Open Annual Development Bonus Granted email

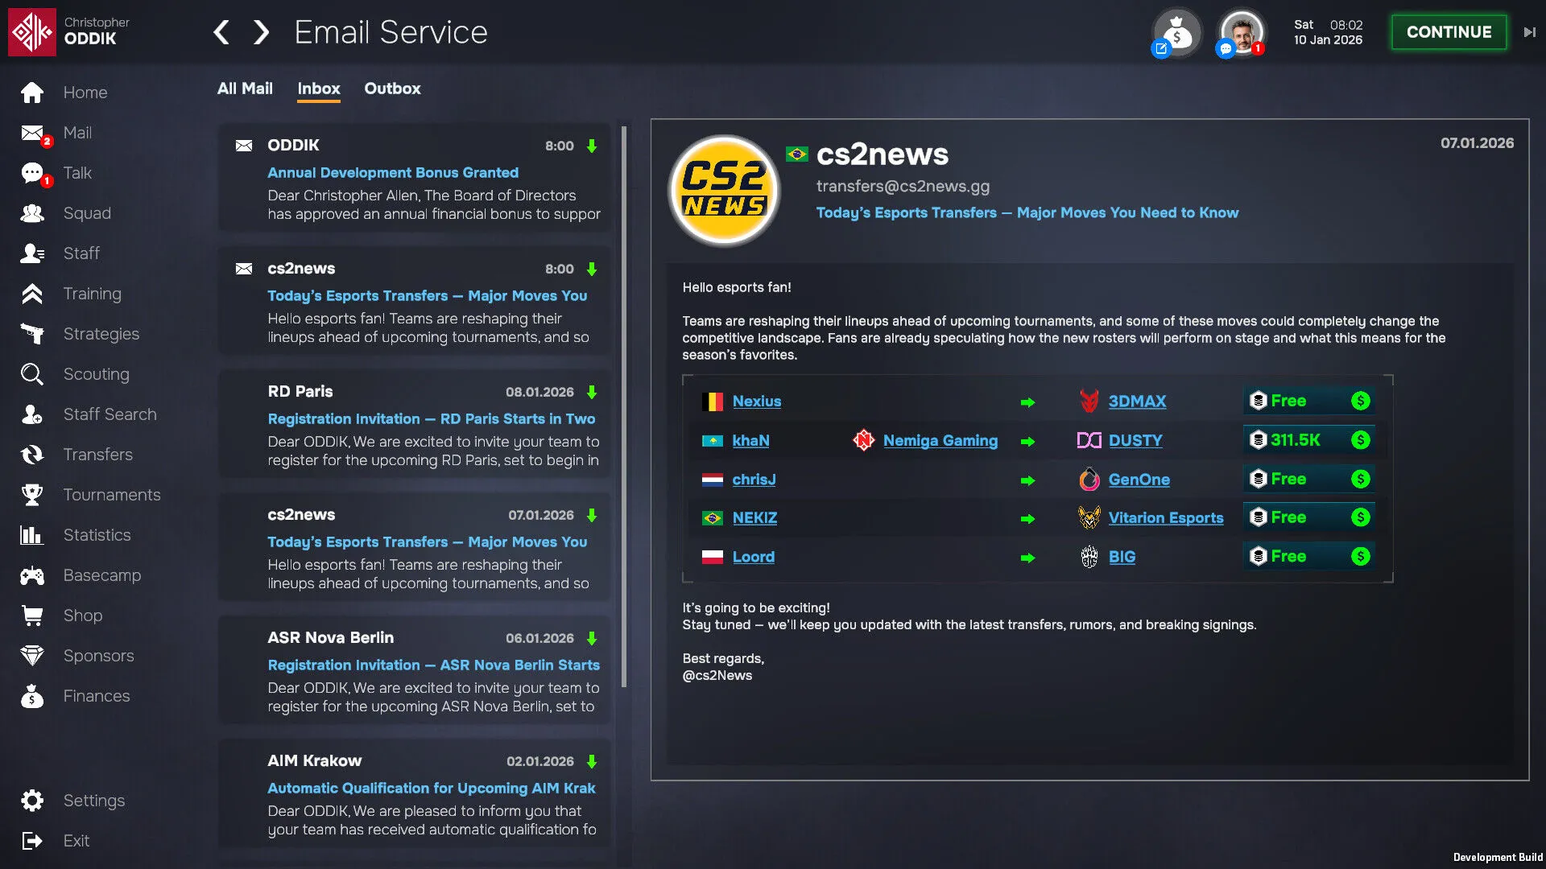(414, 178)
